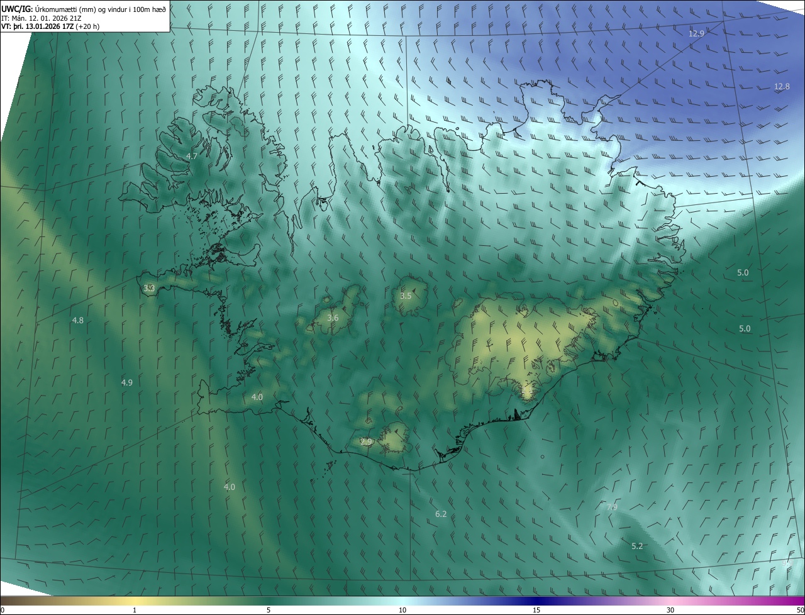Select the 12.9 value label on the map
805x615 pixels.
coord(696,33)
